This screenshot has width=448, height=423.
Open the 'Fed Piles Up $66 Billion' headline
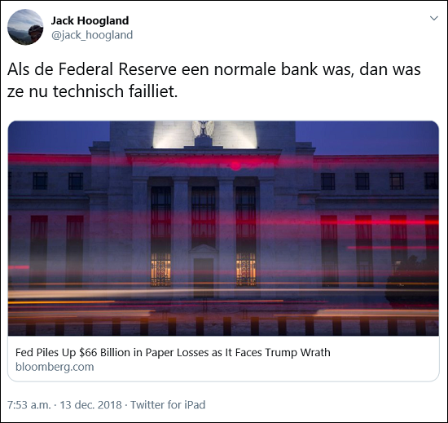(173, 352)
